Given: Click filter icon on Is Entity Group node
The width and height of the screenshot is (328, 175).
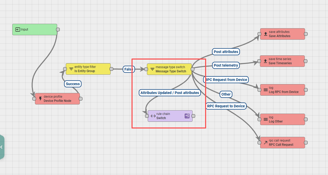Looking at the screenshot, I should click(71, 69).
